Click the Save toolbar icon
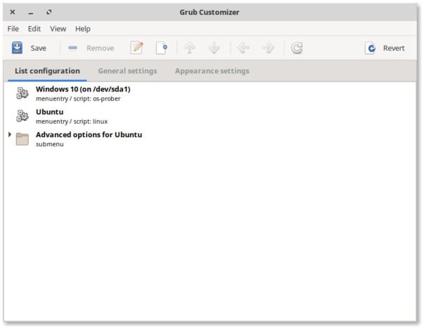Screen dimensions: 422x327 point(17,48)
